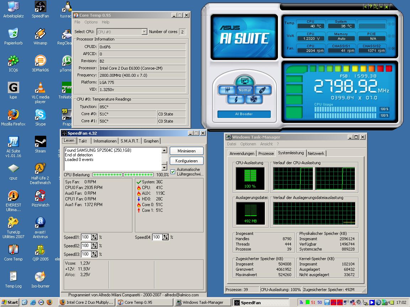This screenshot has height=307, width=410.
Task: Open the 3DMark06 desktop icon
Action: [40, 64]
